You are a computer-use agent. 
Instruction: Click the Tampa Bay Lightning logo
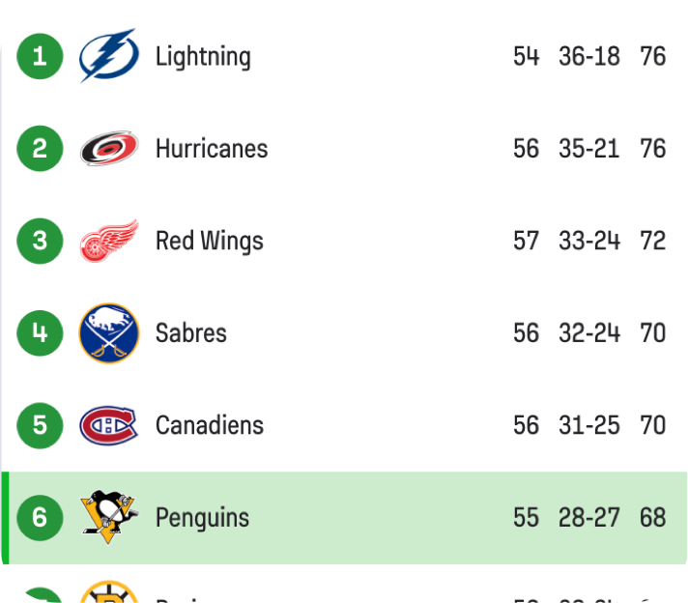(108, 56)
